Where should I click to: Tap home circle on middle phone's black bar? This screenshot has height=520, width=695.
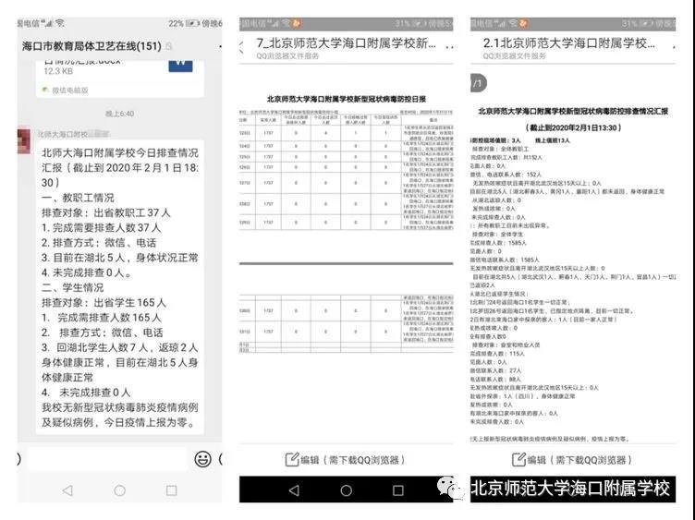(x=347, y=490)
